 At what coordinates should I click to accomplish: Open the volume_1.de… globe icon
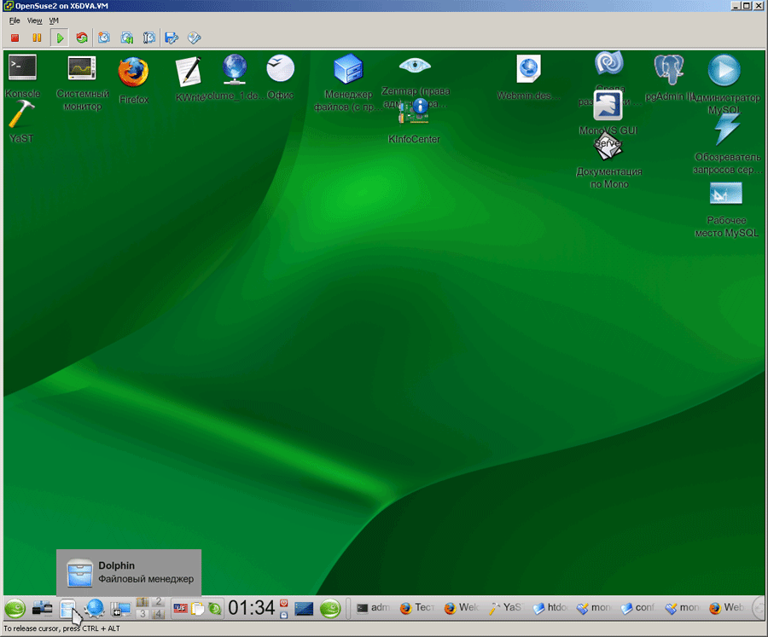coord(235,77)
